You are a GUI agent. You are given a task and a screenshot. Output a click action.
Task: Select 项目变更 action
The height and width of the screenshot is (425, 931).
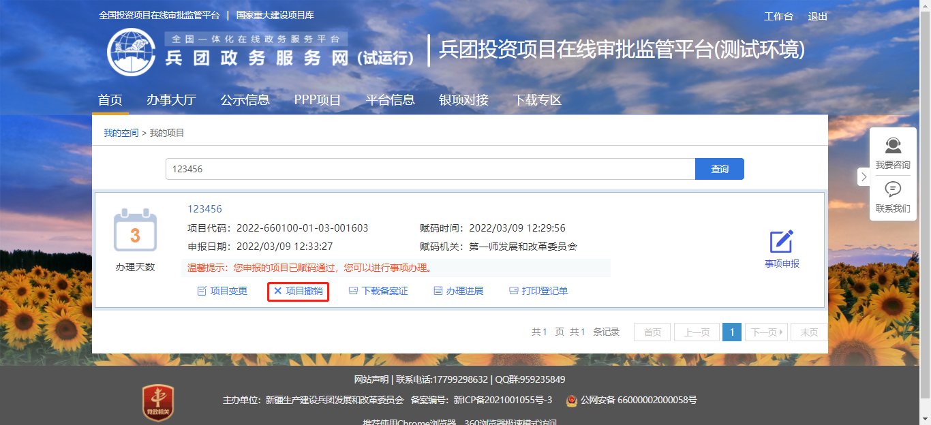222,291
